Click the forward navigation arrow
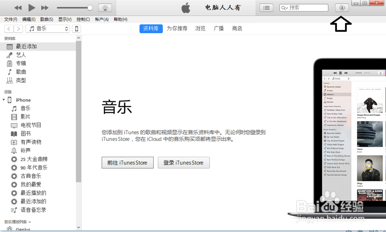The height and width of the screenshot is (232, 386). pyautogui.click(x=18, y=29)
